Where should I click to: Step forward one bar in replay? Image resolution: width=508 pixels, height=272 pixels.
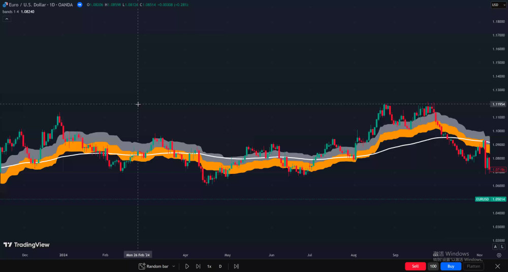point(198,266)
